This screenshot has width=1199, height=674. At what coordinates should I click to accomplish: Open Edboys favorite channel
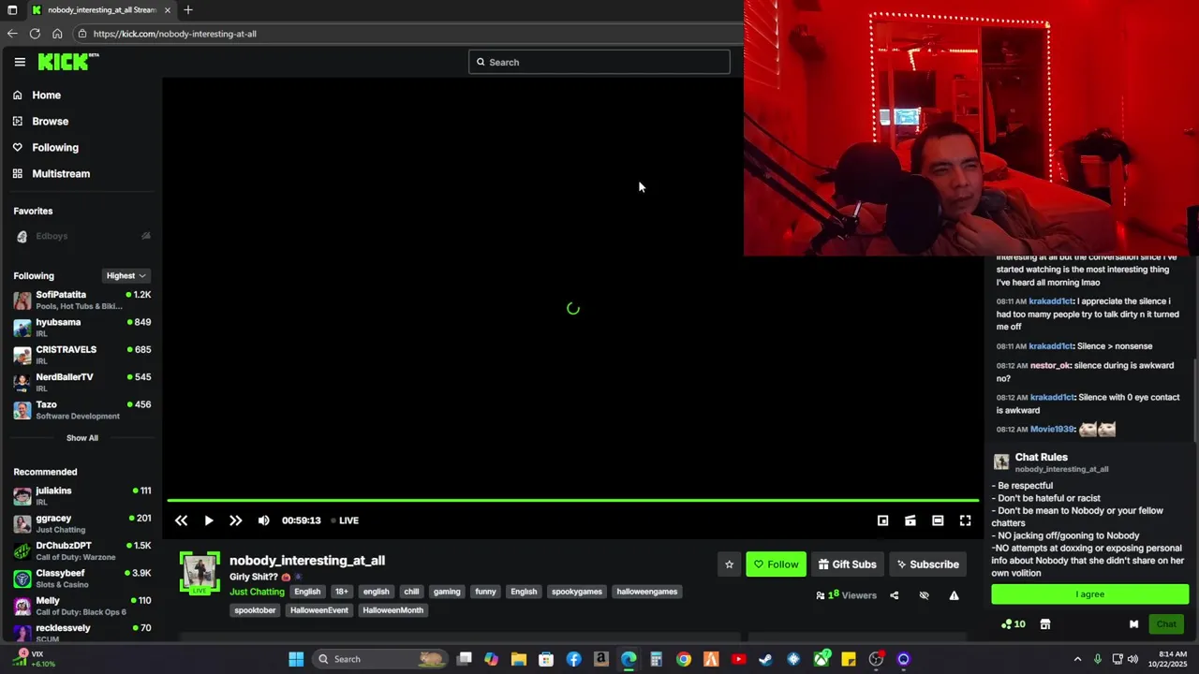(x=52, y=237)
